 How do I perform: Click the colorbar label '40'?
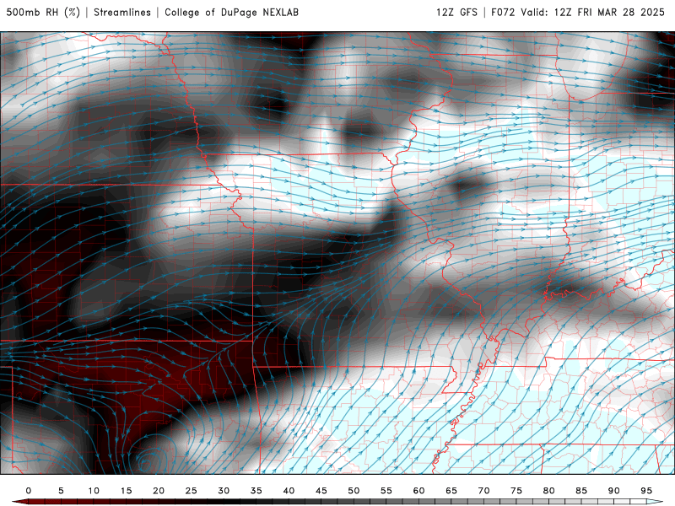289,491
